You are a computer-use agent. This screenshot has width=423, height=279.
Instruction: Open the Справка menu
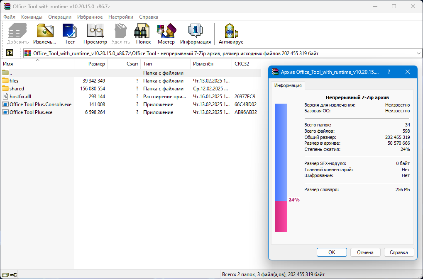[149, 17]
